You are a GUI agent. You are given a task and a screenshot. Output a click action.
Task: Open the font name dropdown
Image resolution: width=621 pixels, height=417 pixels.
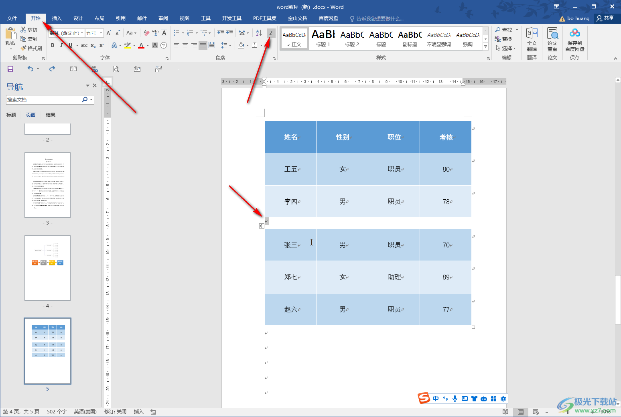point(82,33)
